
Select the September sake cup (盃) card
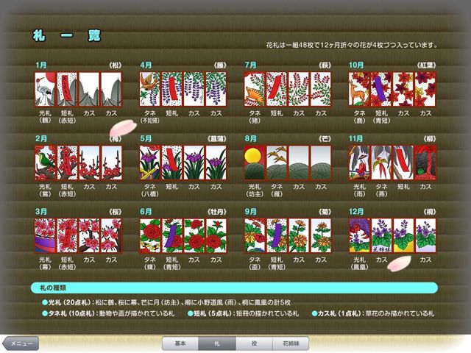point(254,235)
